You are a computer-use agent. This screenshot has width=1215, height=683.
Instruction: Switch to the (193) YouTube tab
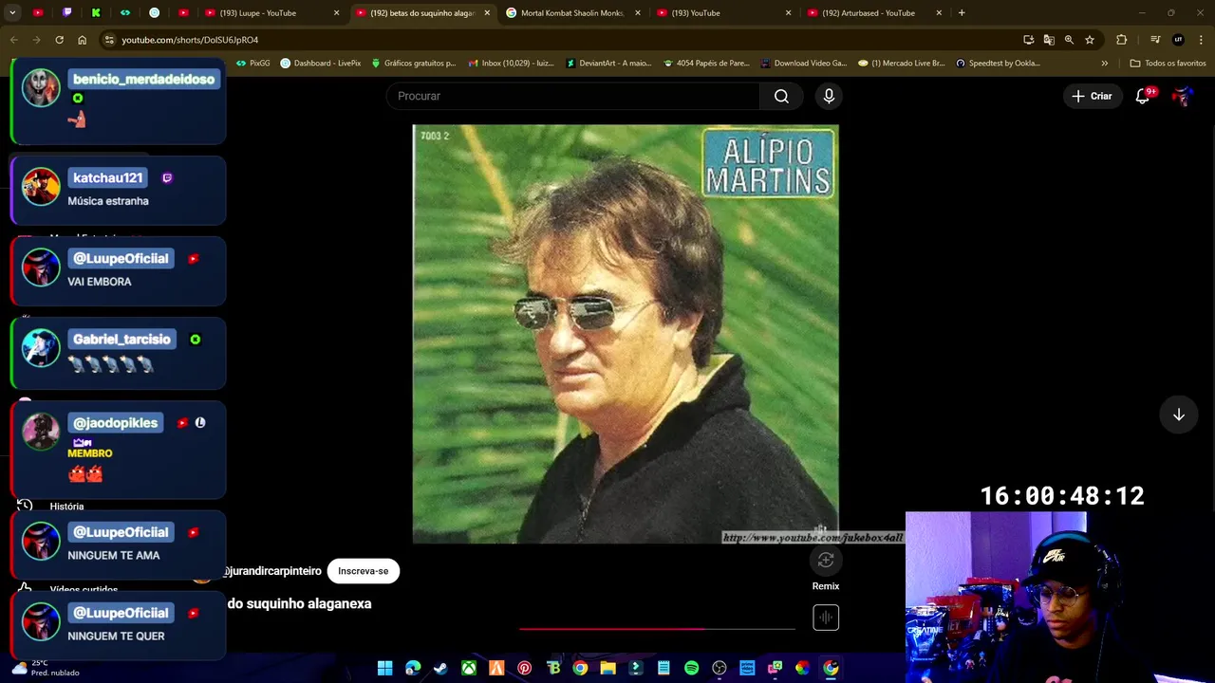tap(723, 13)
